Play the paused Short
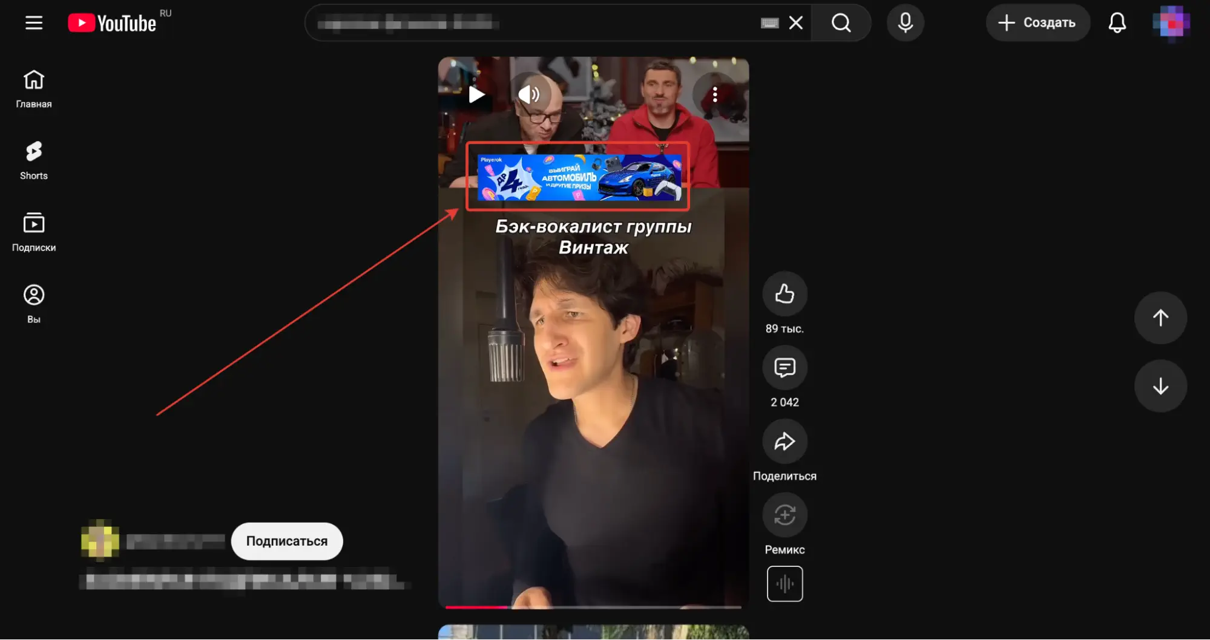Image resolution: width=1210 pixels, height=640 pixels. point(477,94)
